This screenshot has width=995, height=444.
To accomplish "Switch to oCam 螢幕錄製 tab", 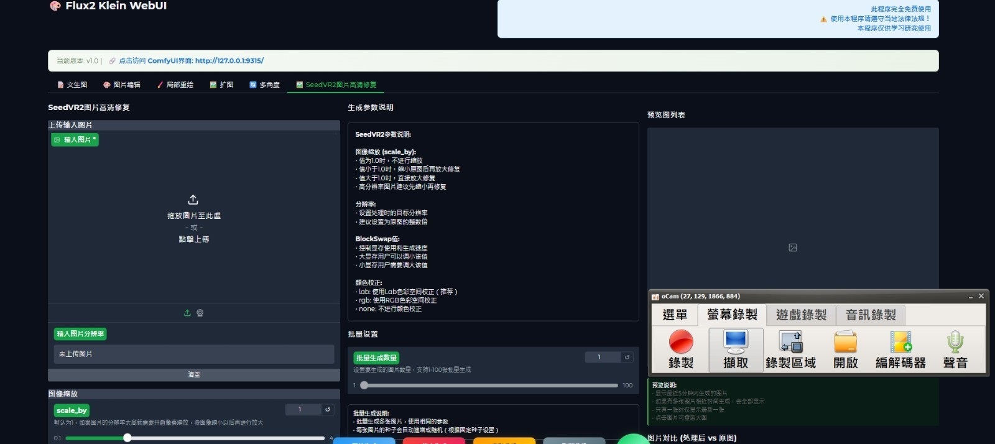I will coord(732,315).
